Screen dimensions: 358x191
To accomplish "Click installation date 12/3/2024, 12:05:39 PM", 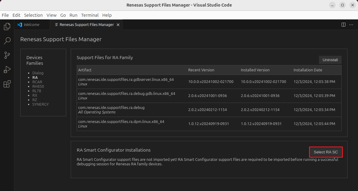I will [314, 95].
